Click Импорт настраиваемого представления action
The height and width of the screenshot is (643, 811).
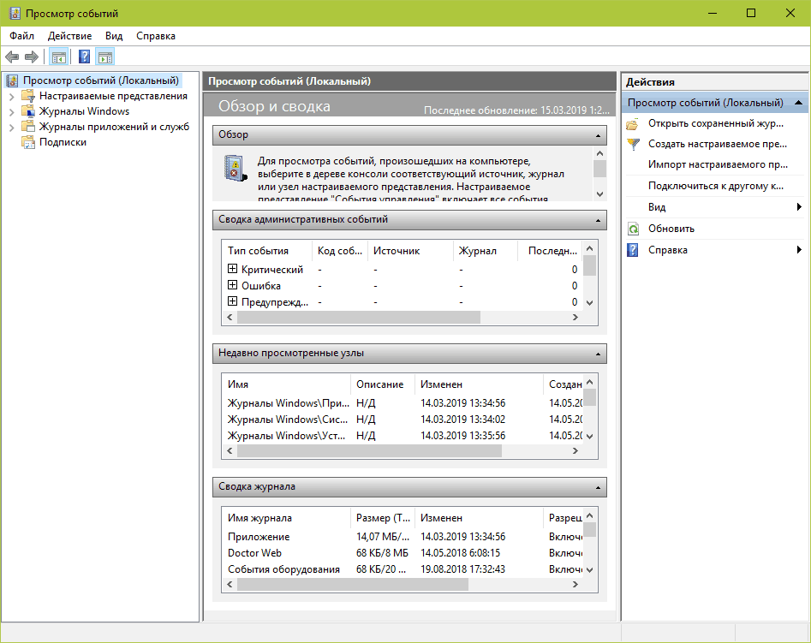[x=718, y=164]
